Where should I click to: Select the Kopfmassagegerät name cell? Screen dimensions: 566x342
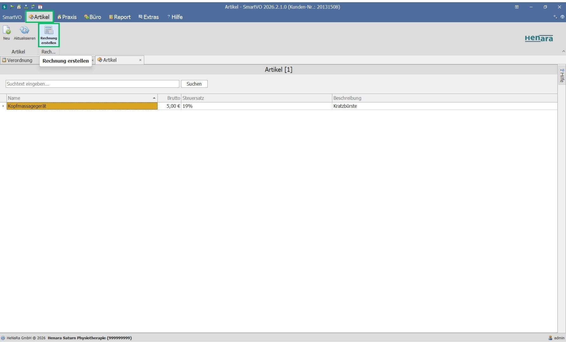click(x=82, y=106)
